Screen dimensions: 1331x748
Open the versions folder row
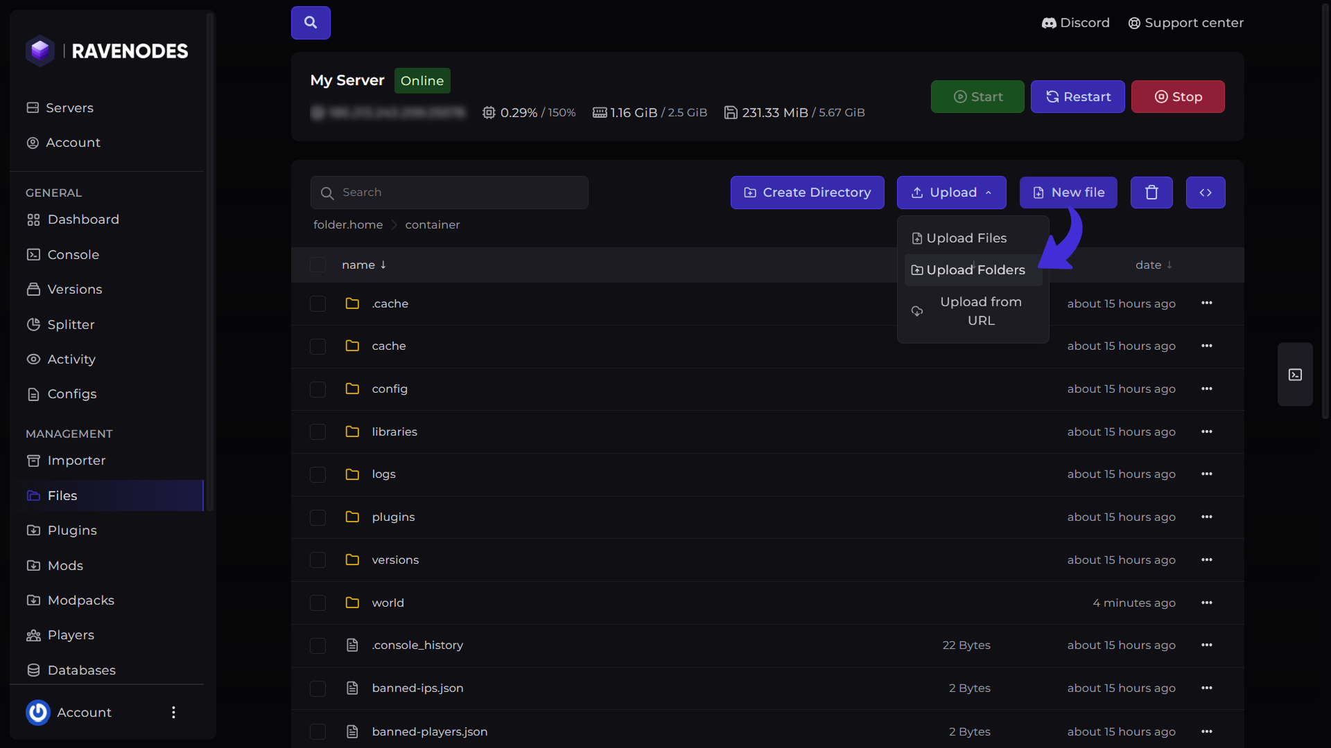point(767,560)
